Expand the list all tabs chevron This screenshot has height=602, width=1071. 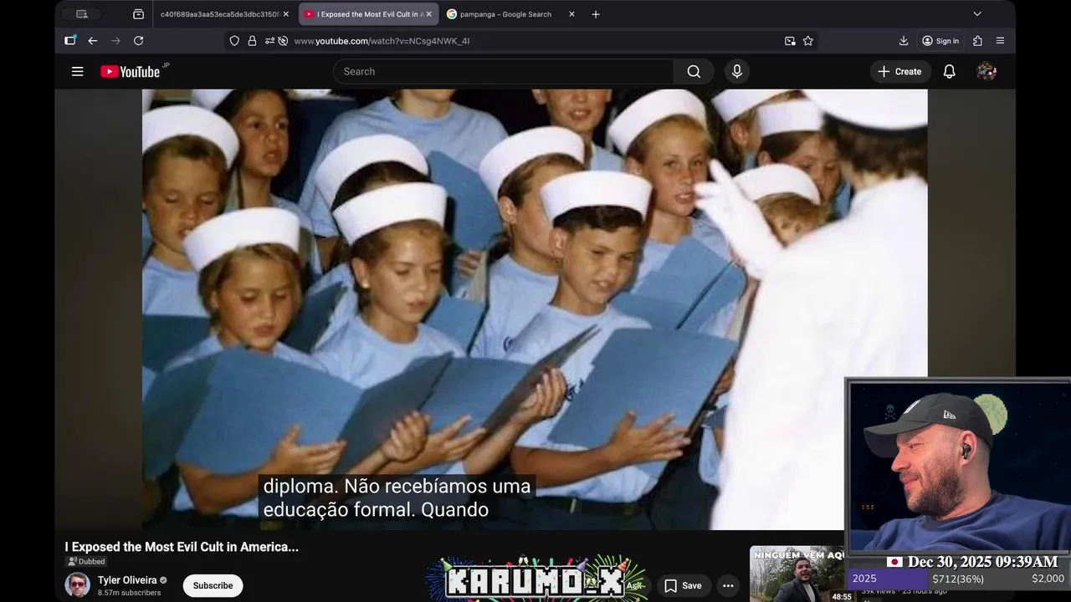coord(976,14)
